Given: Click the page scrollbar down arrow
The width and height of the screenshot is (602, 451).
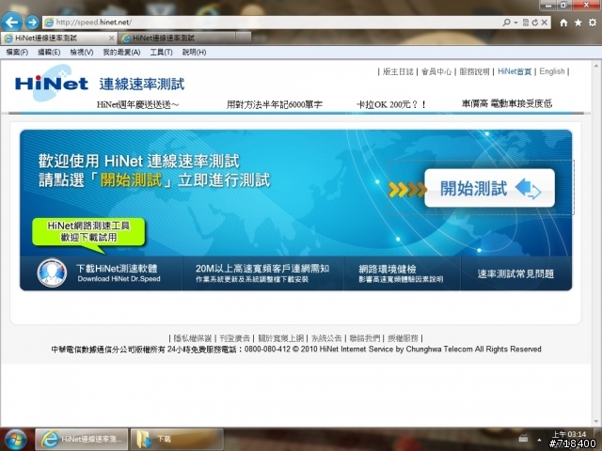Looking at the screenshot, I should pos(597,421).
